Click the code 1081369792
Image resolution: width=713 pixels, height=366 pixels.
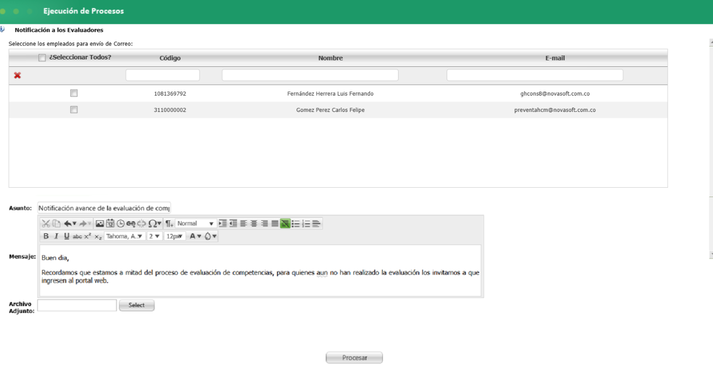(170, 94)
